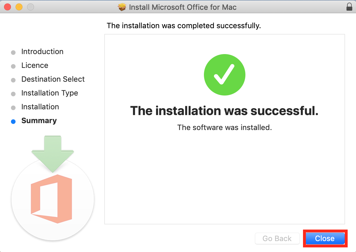Click the blue bullet beside Summary
This screenshot has height=252, width=356.
13,121
